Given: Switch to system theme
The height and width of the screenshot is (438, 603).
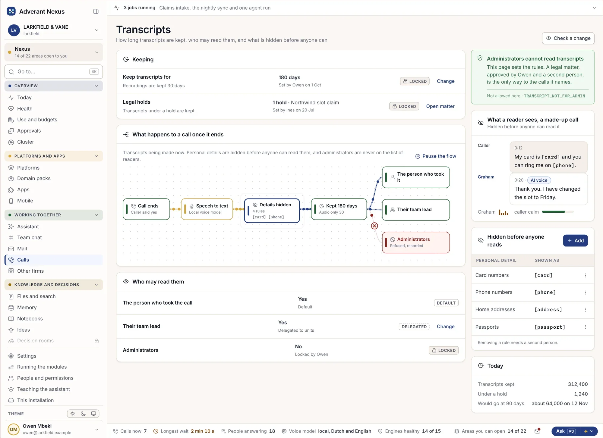Looking at the screenshot, I should pos(93,414).
